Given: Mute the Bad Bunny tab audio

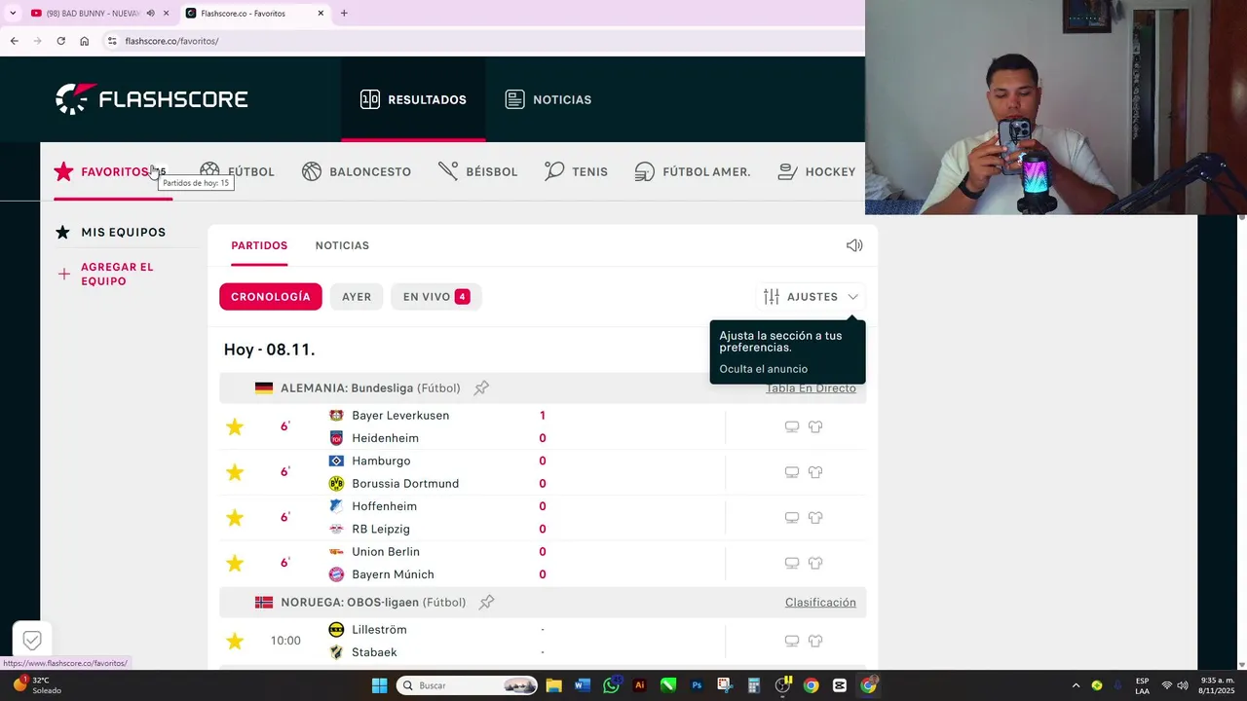Looking at the screenshot, I should click(150, 14).
